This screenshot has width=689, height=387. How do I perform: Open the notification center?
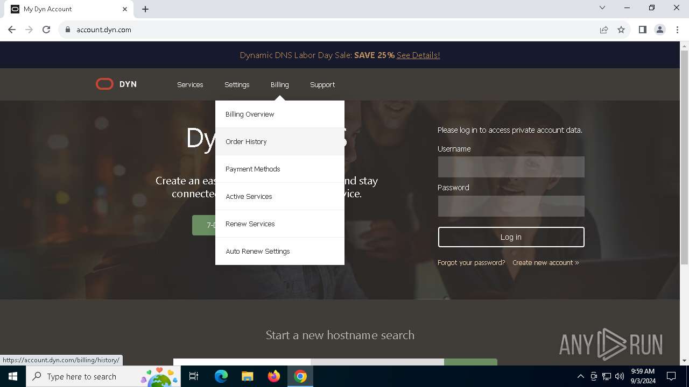tap(671, 376)
